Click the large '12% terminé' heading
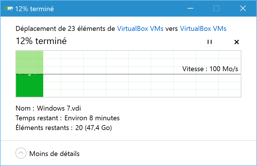The image size is (257, 166). [x=41, y=41]
